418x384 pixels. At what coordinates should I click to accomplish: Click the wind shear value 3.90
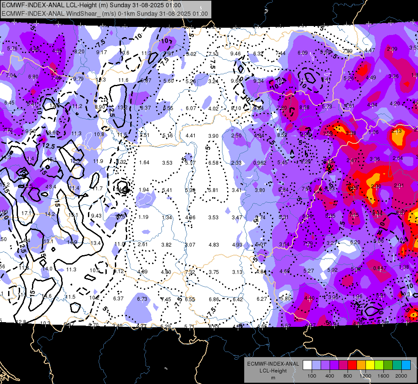213,136
